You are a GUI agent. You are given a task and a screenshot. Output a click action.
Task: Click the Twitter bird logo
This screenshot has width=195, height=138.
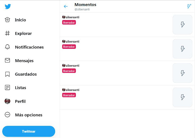click(7, 7)
